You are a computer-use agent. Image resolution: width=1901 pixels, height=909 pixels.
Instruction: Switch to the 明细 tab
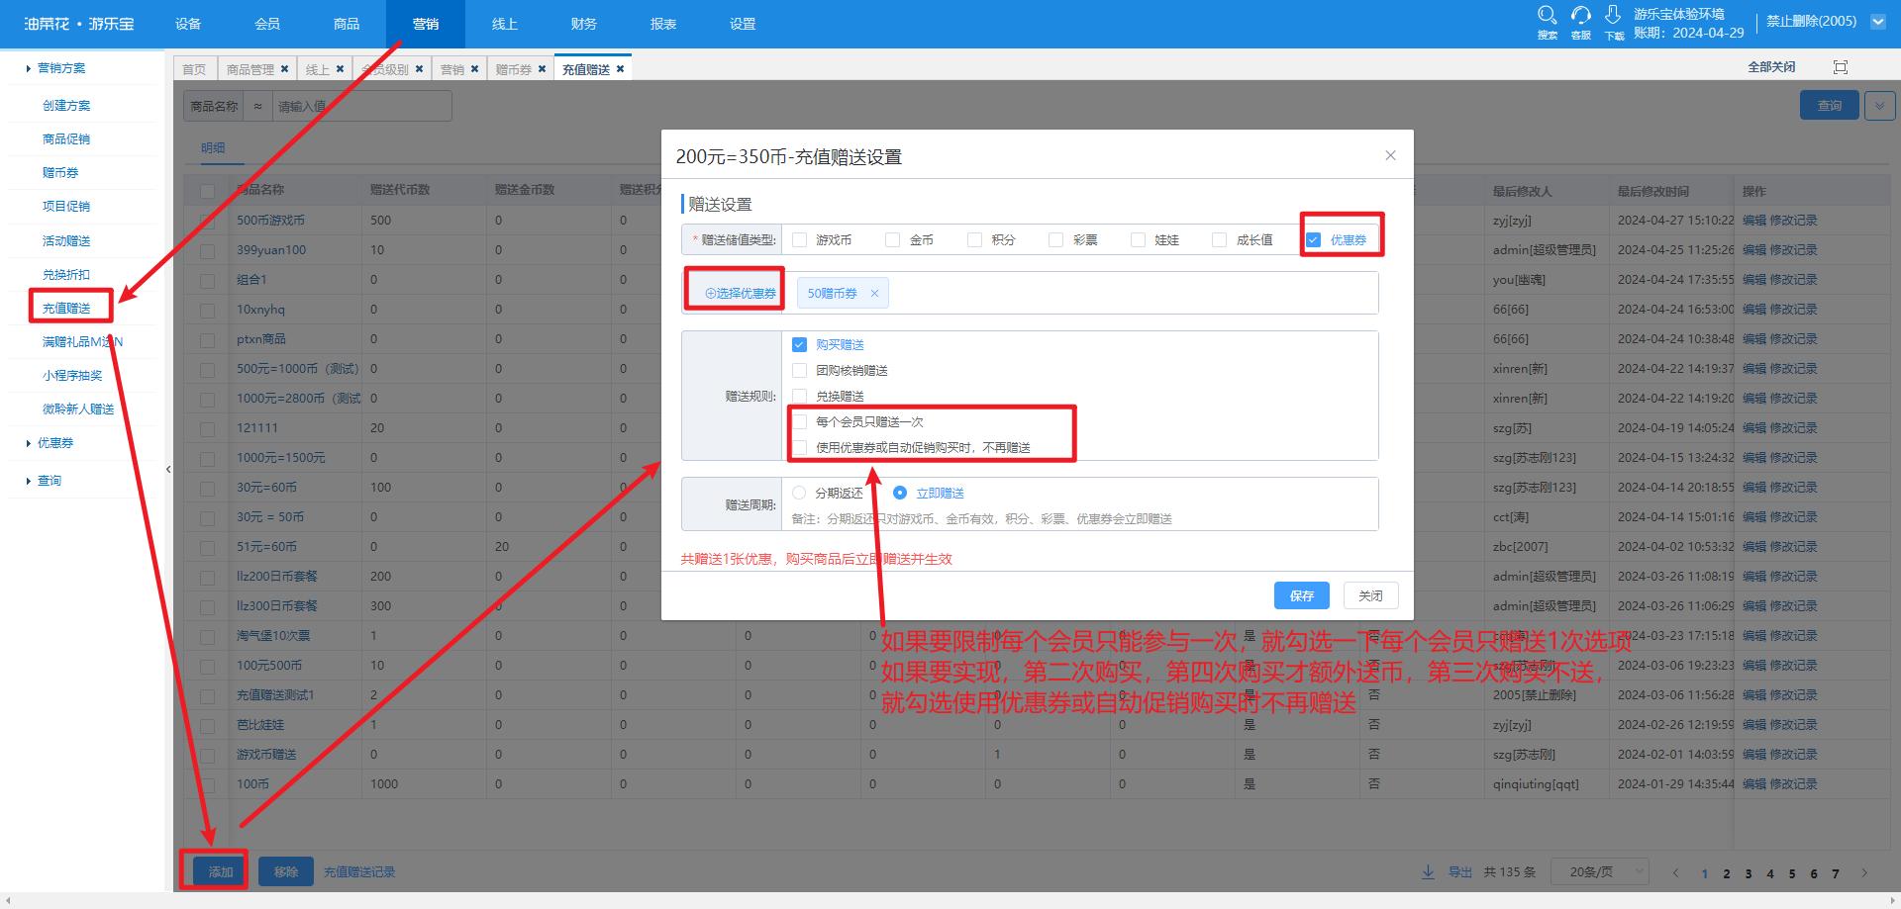pyautogui.click(x=213, y=148)
